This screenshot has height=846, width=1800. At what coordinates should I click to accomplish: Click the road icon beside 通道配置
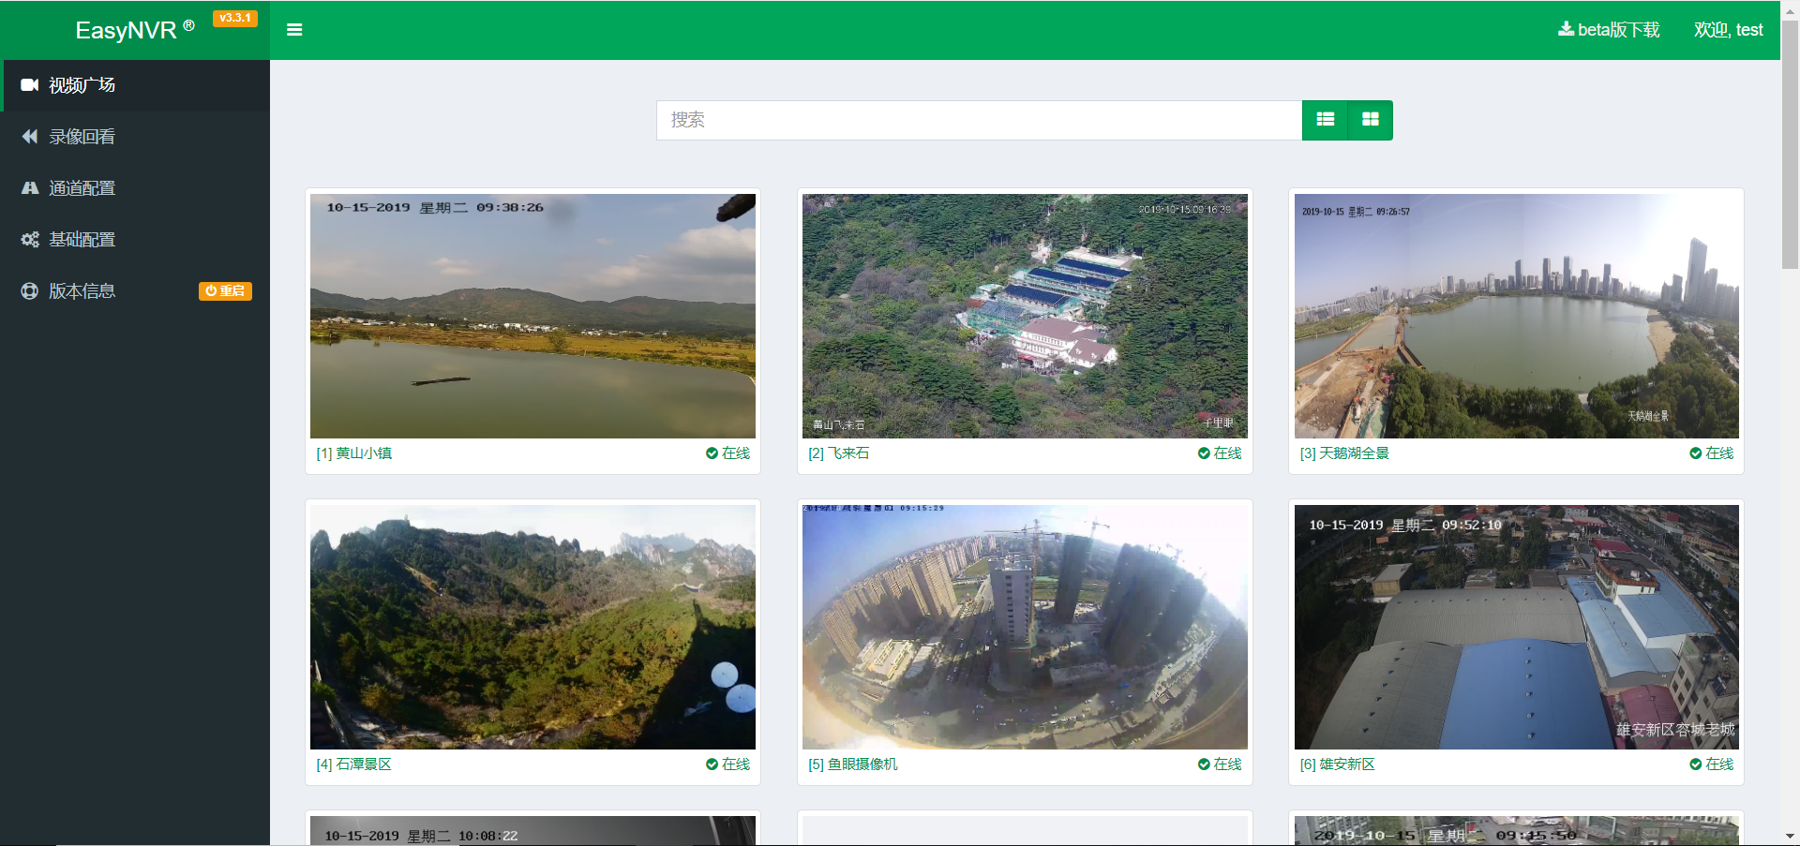30,188
